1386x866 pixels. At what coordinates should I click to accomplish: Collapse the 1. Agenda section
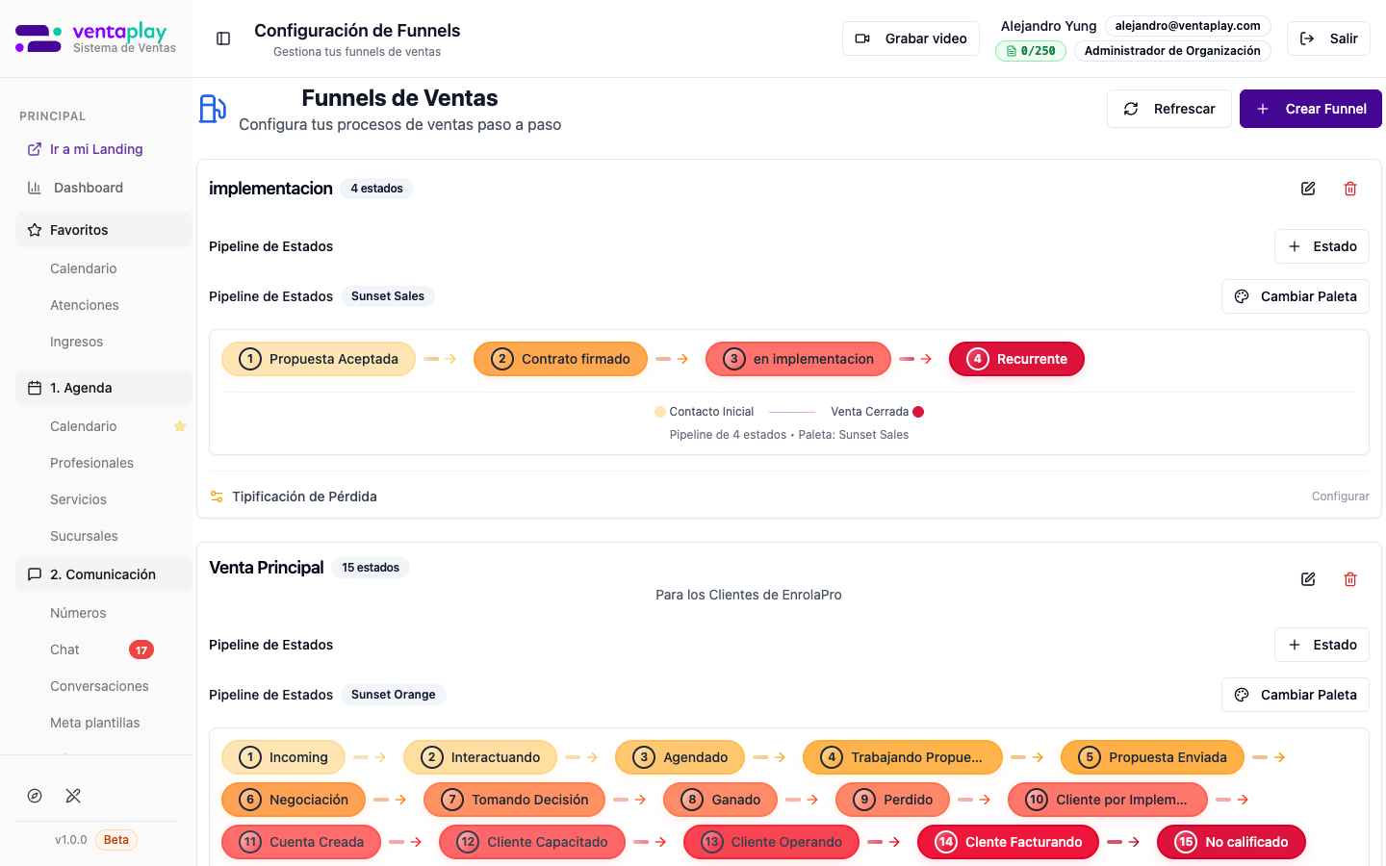pyautogui.click(x=104, y=388)
